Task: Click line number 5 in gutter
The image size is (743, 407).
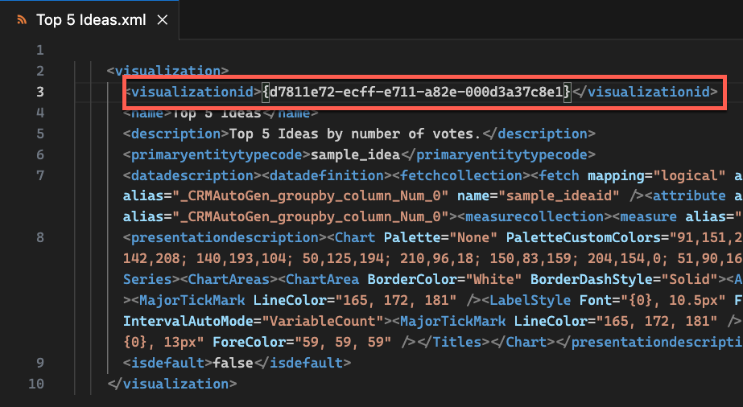Action: tap(39, 134)
